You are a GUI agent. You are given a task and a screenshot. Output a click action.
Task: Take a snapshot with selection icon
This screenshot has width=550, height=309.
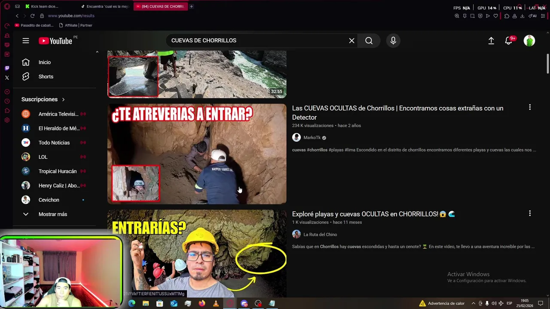(472, 16)
